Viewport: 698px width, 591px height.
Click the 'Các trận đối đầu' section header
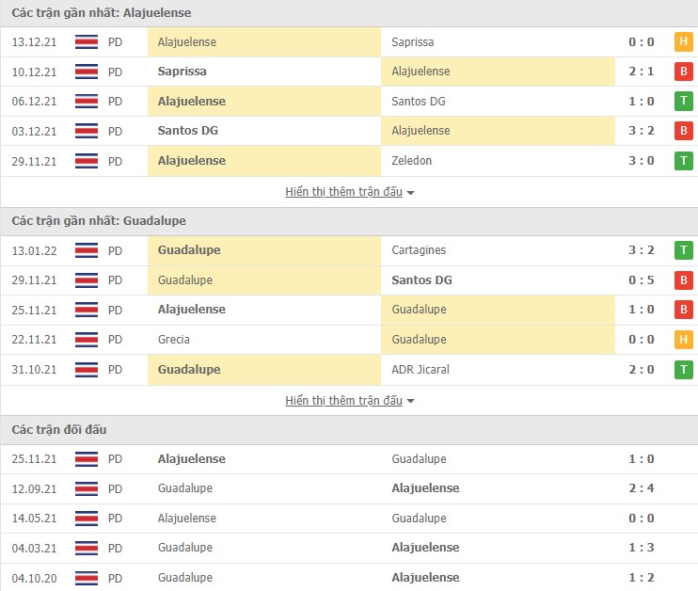[59, 430]
